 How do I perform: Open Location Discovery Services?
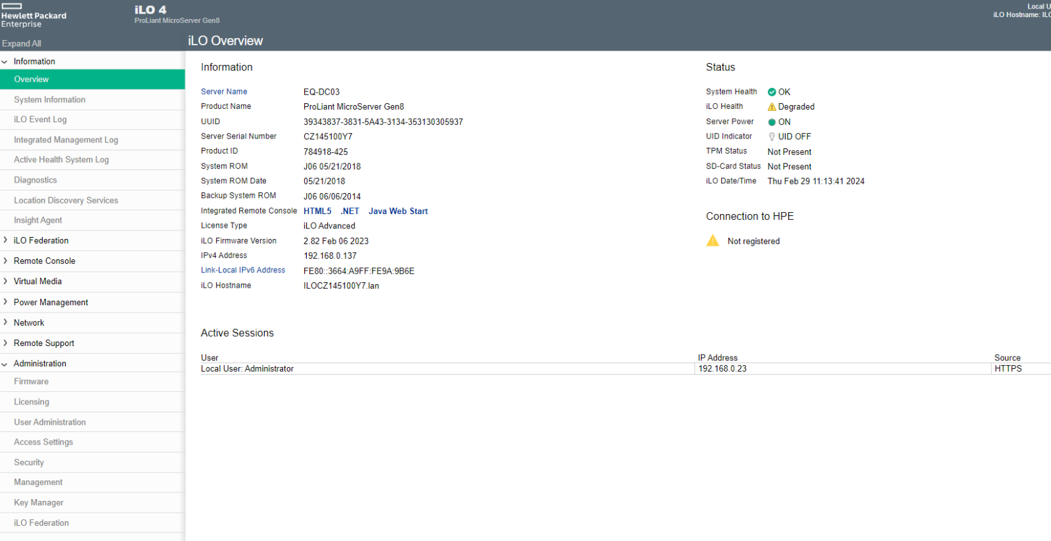[x=92, y=200]
